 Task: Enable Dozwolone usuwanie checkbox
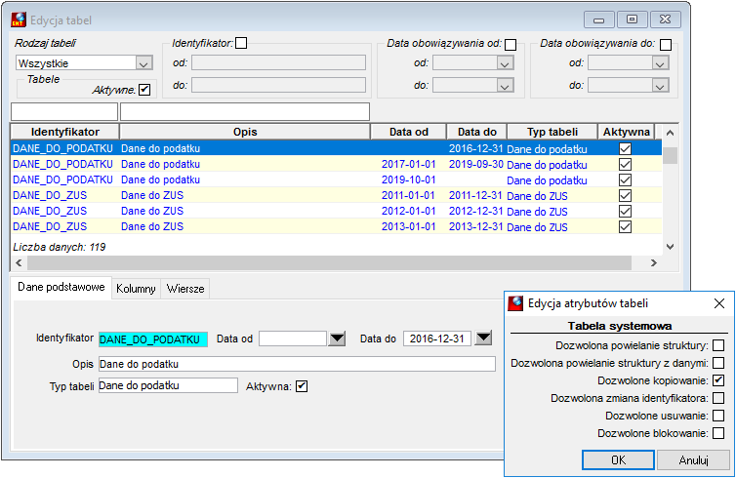[x=718, y=416]
